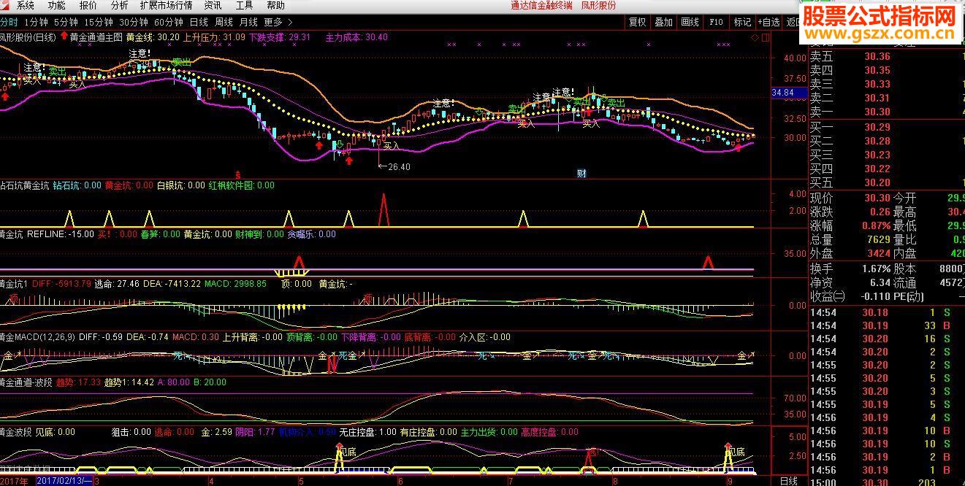Click the 日线 label at bottom right
The width and height of the screenshot is (965, 486).
(789, 481)
